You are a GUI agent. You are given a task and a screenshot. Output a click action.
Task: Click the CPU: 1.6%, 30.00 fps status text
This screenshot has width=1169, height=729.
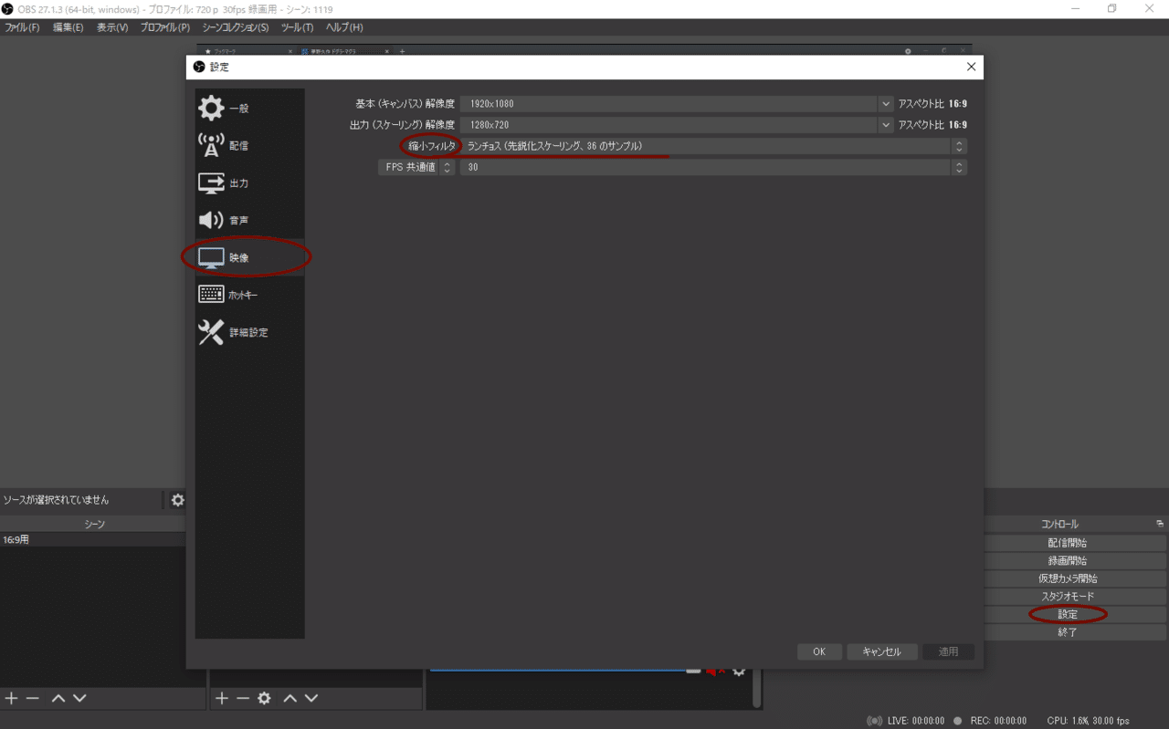[x=1089, y=721]
